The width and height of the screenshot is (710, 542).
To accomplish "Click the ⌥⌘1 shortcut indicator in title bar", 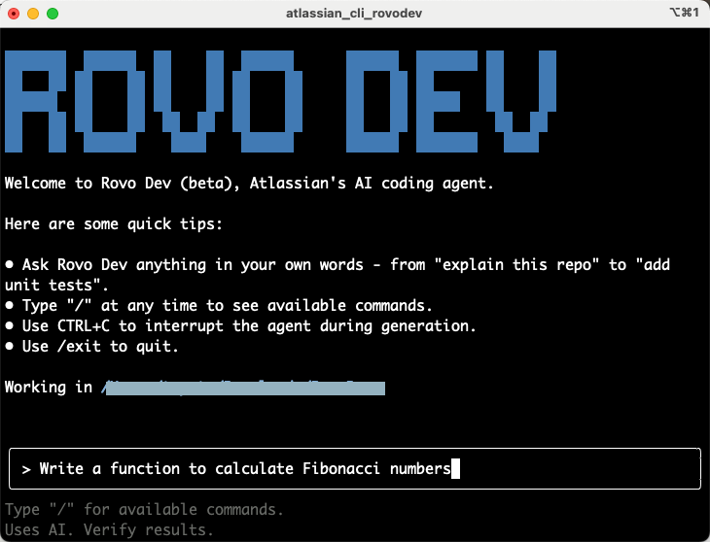I will [x=685, y=13].
